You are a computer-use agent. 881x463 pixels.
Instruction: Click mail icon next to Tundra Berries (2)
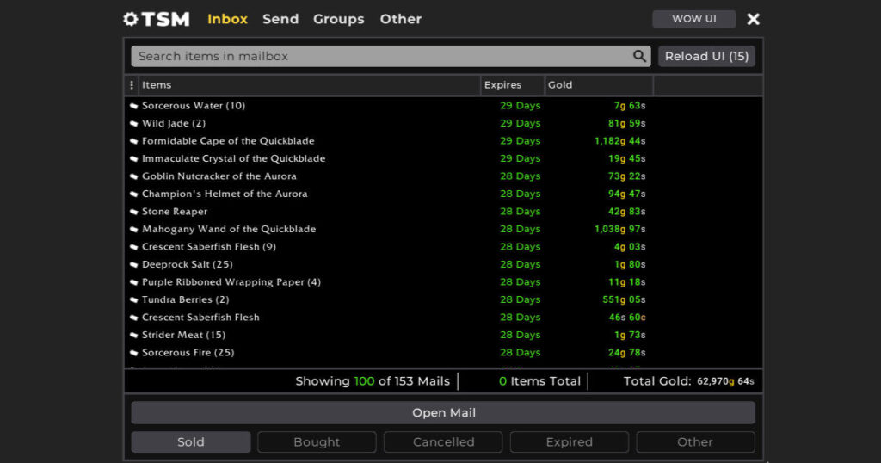pyautogui.click(x=134, y=300)
